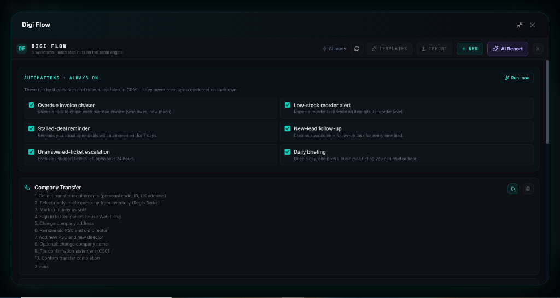
Task: Click the "Automations · Always on" heading
Action: tap(61, 78)
